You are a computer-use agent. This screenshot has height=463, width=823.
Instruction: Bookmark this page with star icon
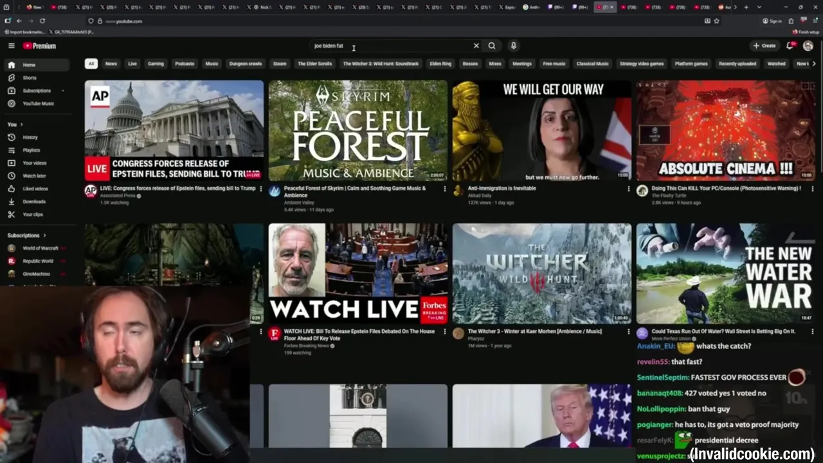pos(716,21)
